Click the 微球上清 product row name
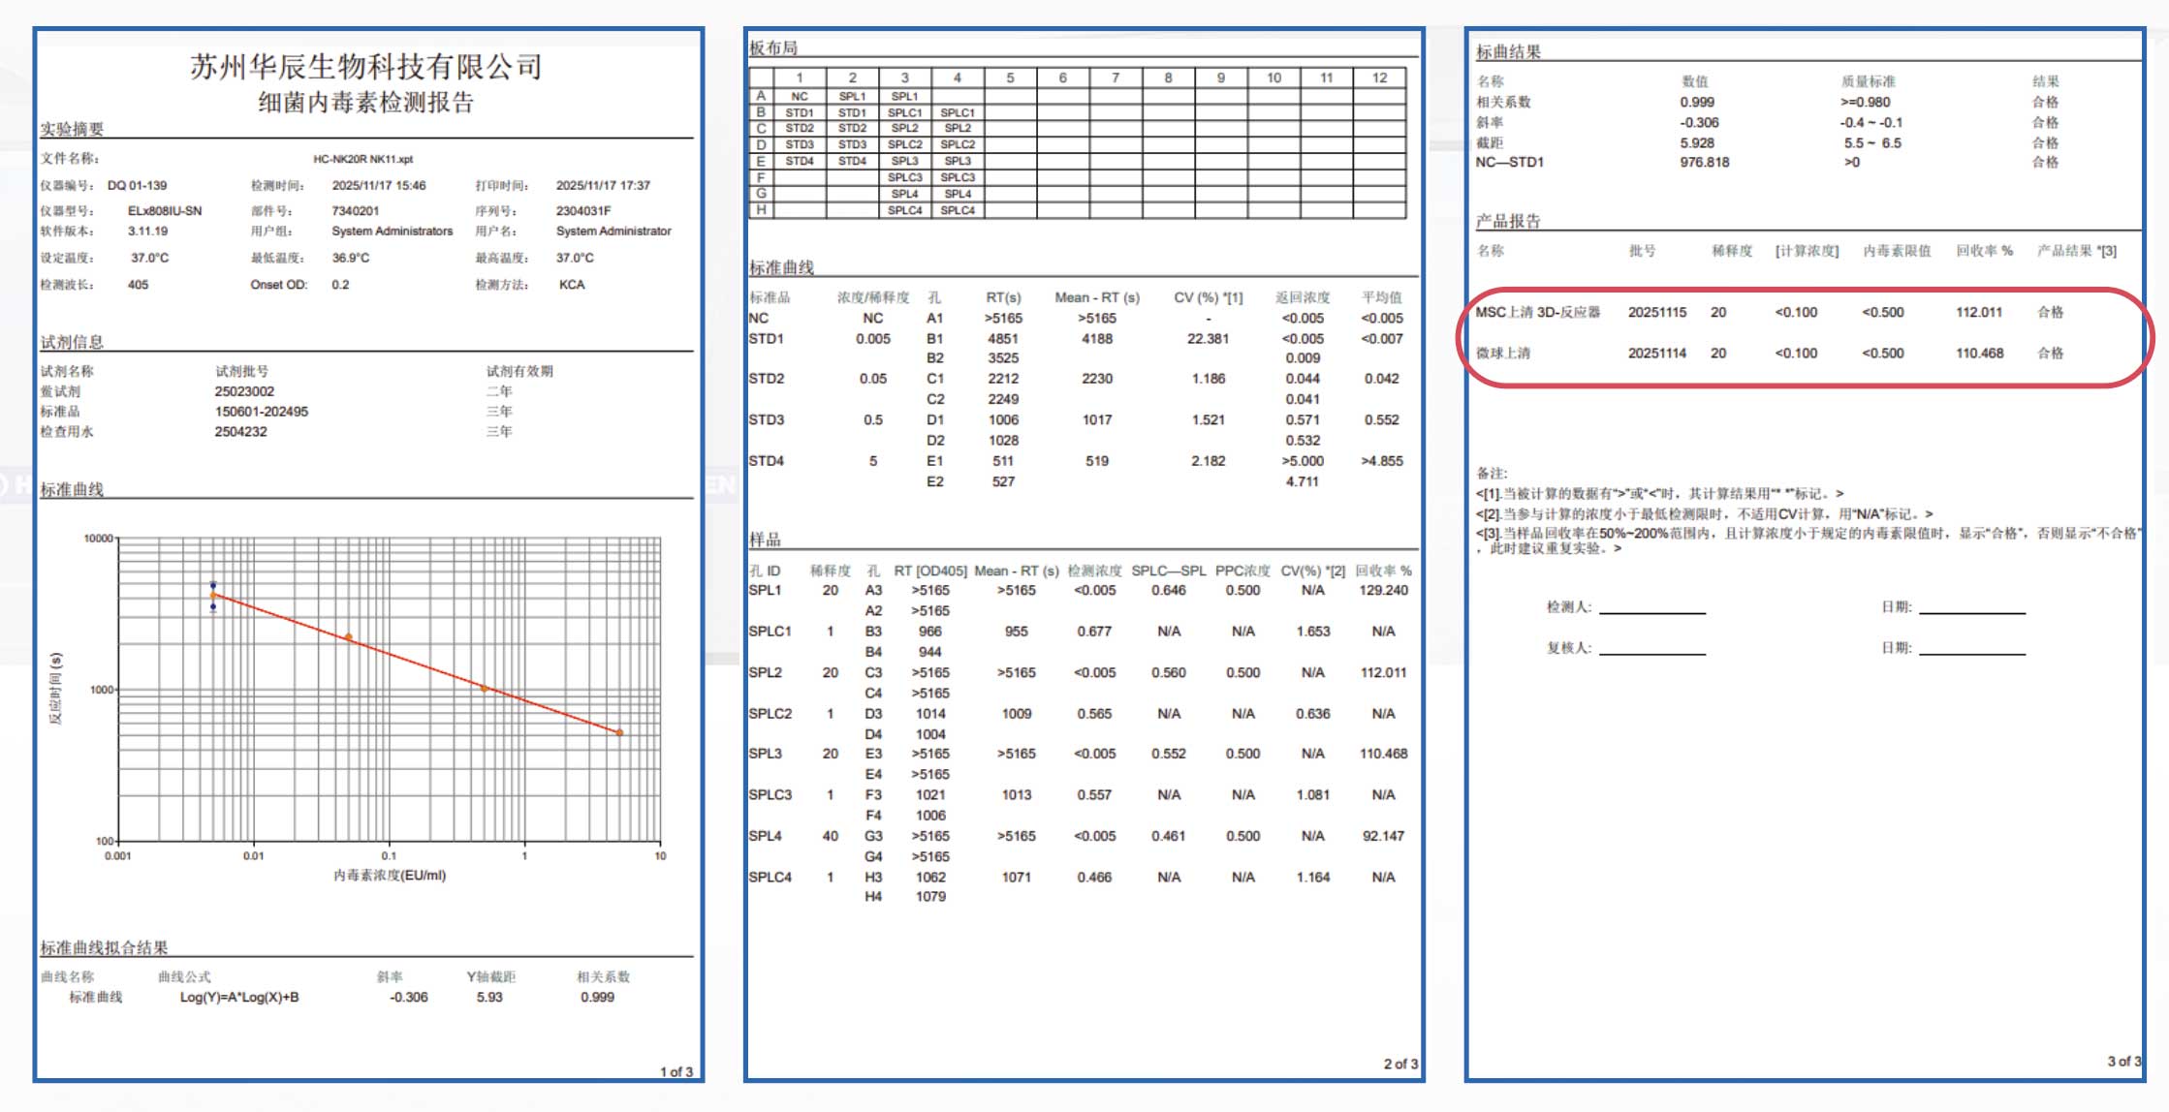Viewport: 2169px width, 1112px height. pos(1502,354)
